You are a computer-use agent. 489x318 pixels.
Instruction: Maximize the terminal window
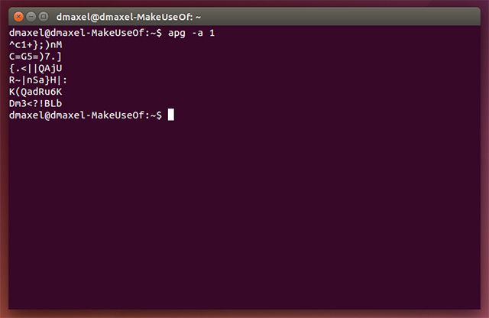[x=44, y=15]
